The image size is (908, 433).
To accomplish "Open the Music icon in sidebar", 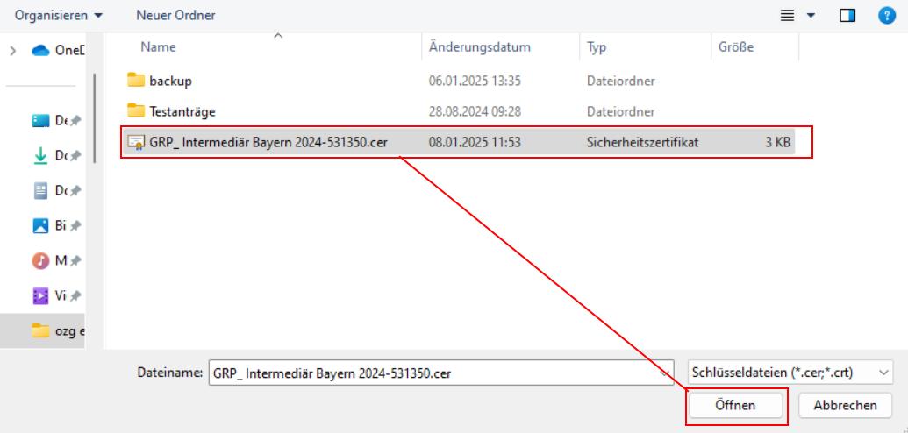I will point(40,260).
